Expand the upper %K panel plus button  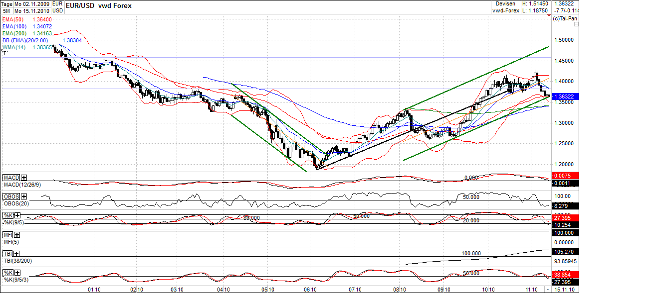[x=18, y=214]
